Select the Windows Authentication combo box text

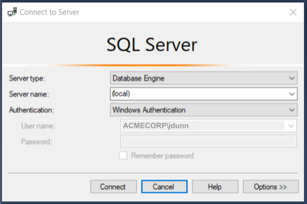tap(149, 110)
